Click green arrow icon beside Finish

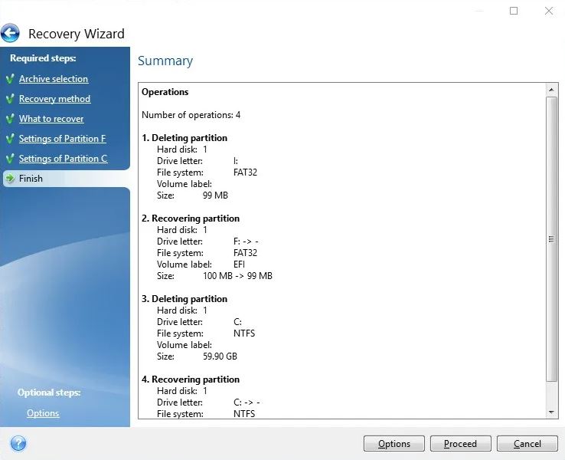coord(10,179)
